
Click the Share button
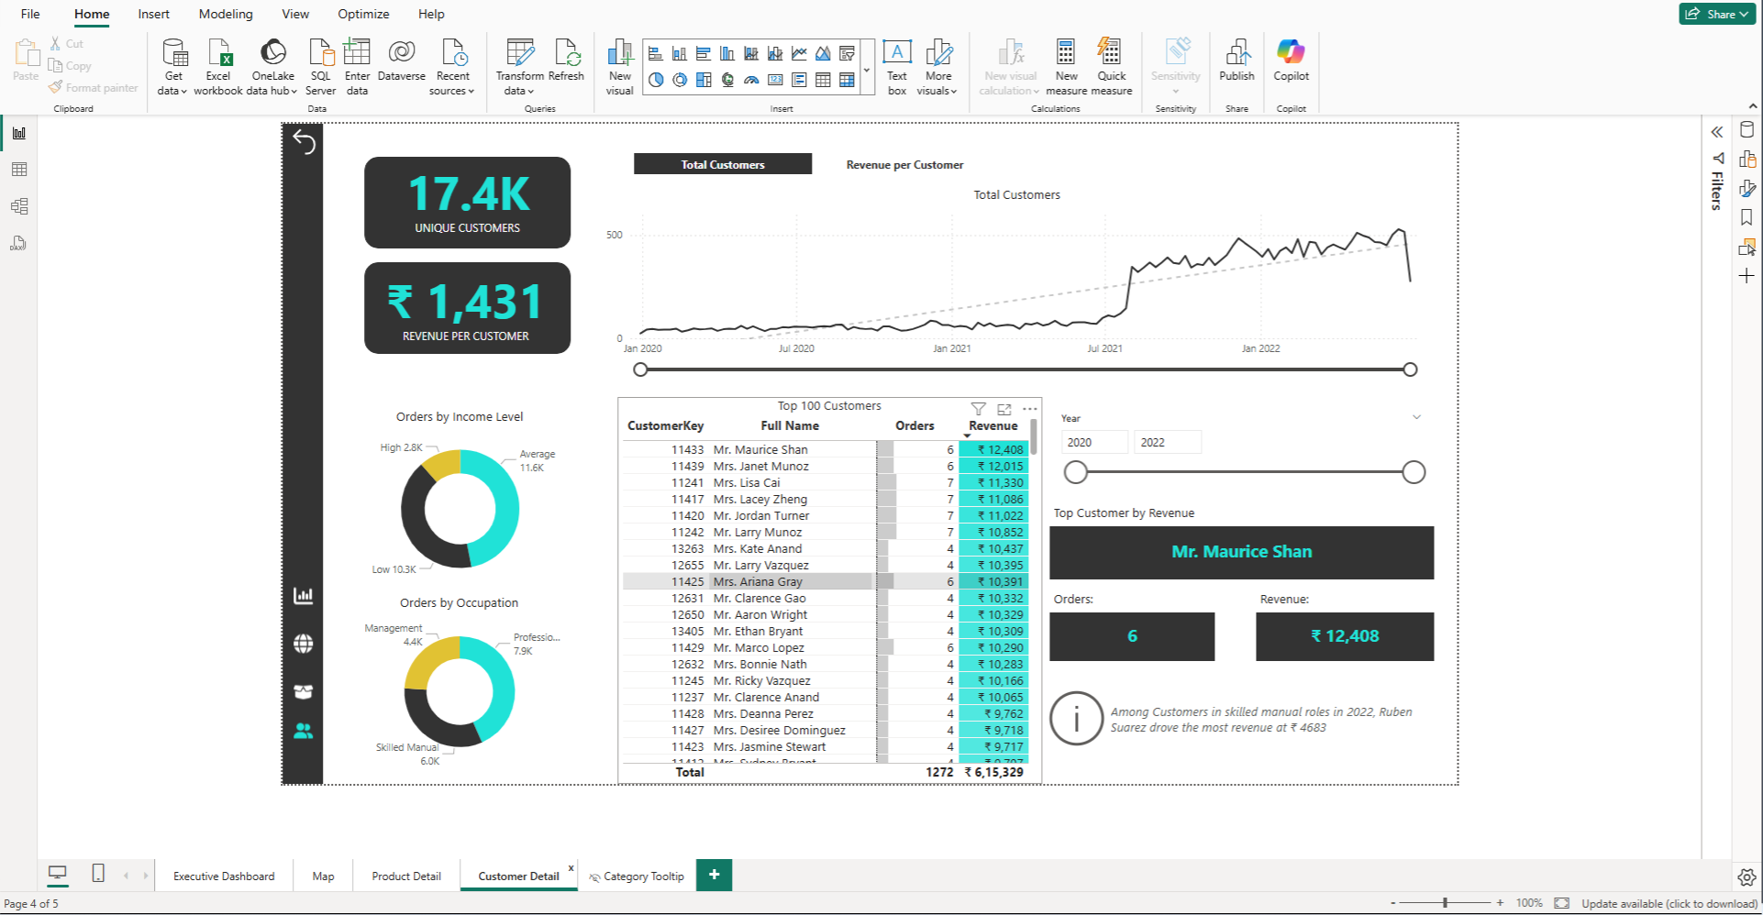(1715, 14)
